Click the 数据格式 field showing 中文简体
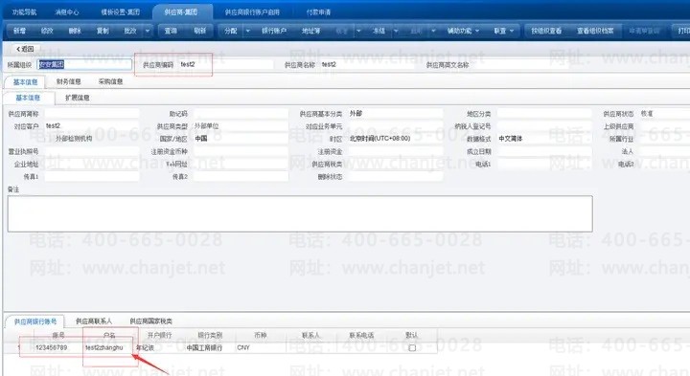 (544, 139)
